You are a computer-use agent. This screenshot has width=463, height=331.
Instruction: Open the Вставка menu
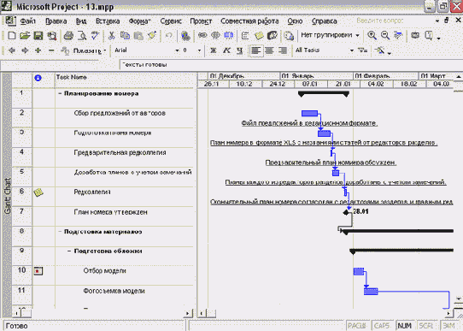click(108, 21)
